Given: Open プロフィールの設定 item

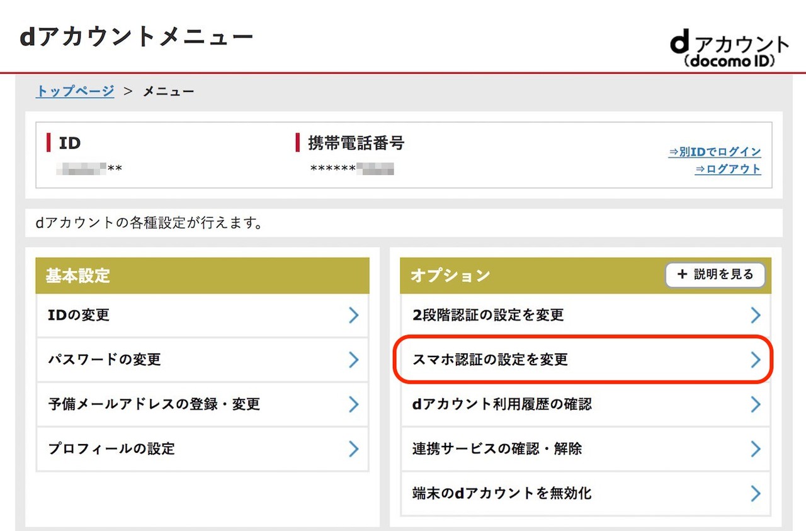Looking at the screenshot, I should click(x=202, y=449).
